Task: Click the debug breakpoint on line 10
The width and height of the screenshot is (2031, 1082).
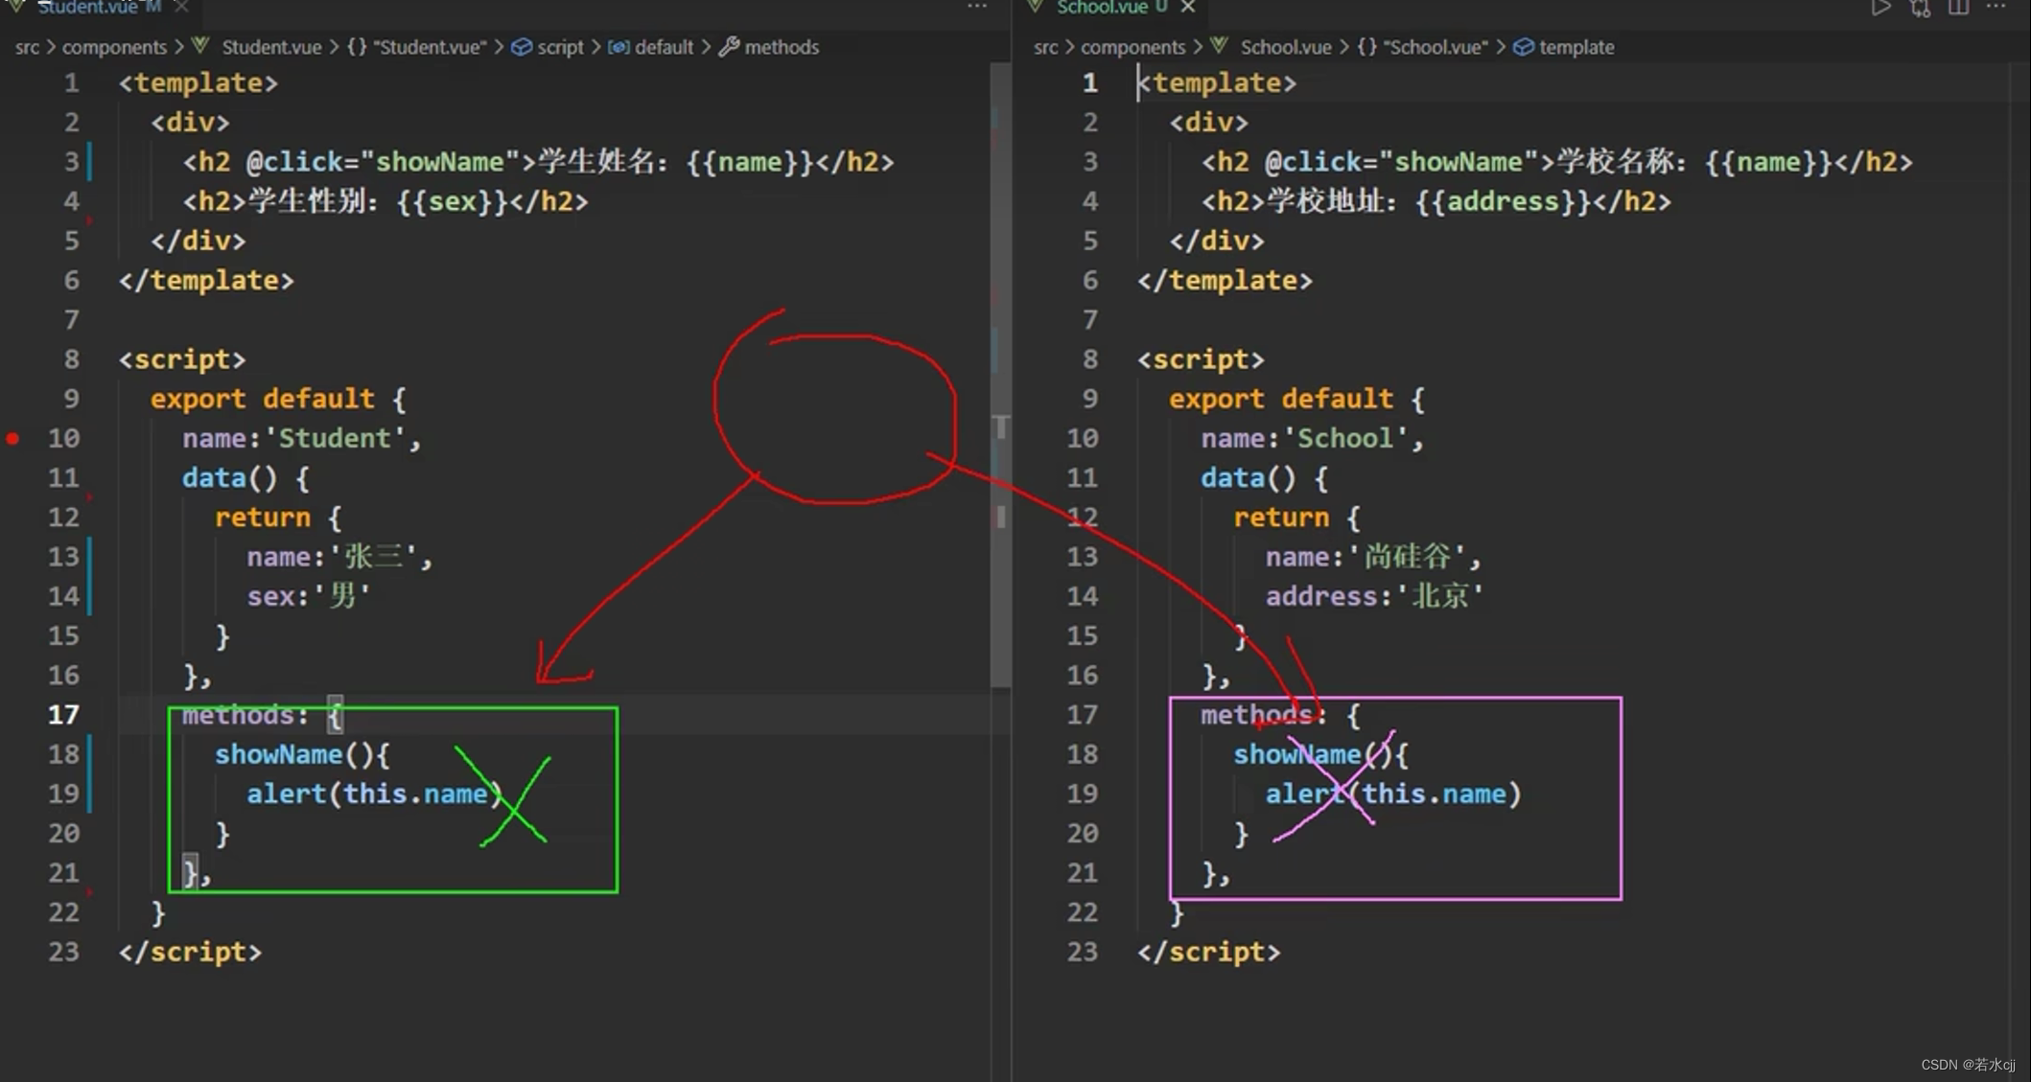Action: [x=12, y=439]
